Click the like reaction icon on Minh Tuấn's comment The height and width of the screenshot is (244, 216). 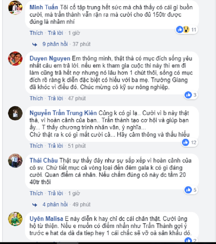pos(180,29)
